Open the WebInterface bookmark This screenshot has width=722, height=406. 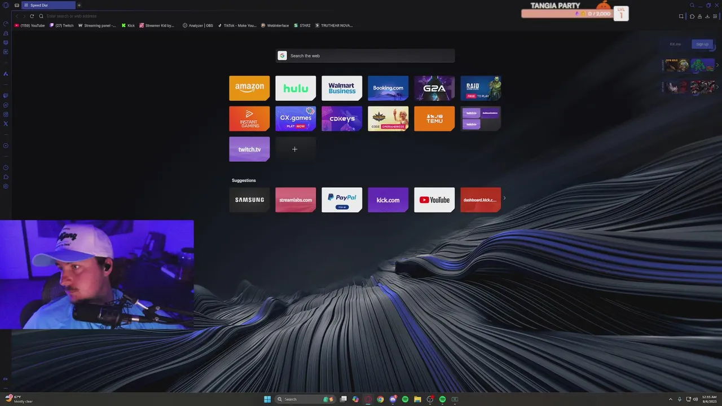click(275, 25)
